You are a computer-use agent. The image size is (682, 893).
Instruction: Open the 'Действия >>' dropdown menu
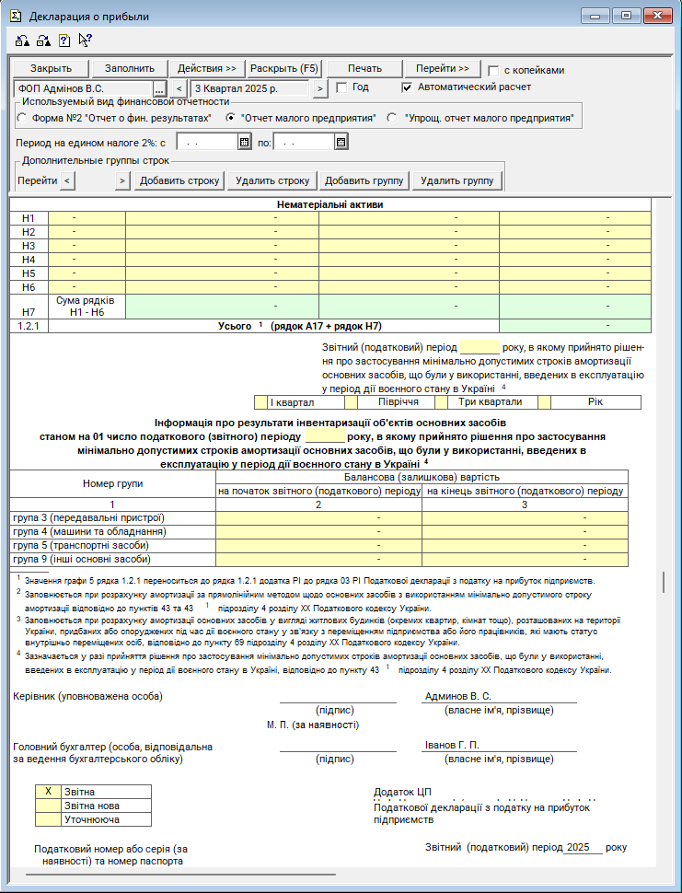coord(207,69)
